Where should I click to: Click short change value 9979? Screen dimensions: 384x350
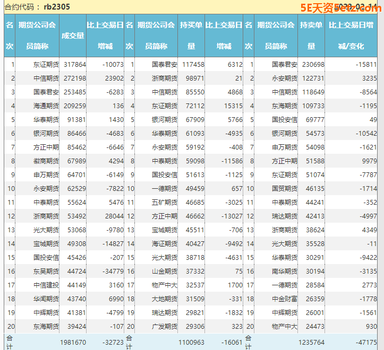pos(370,161)
